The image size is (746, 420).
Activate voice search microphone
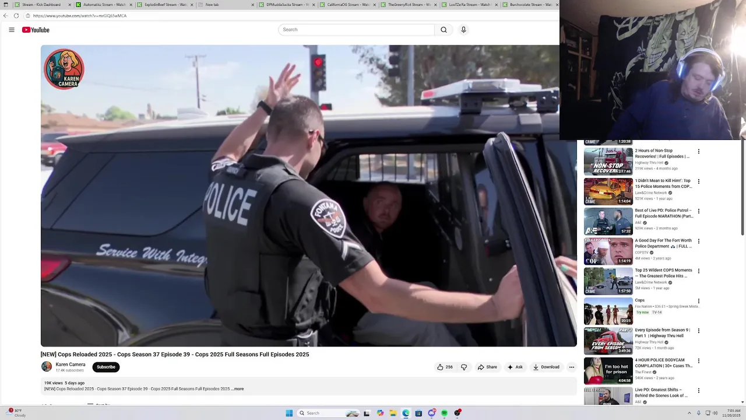[463, 30]
